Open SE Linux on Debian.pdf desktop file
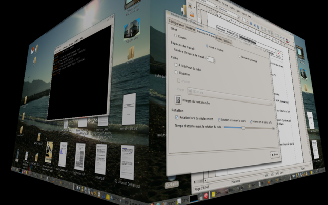 coord(127,163)
